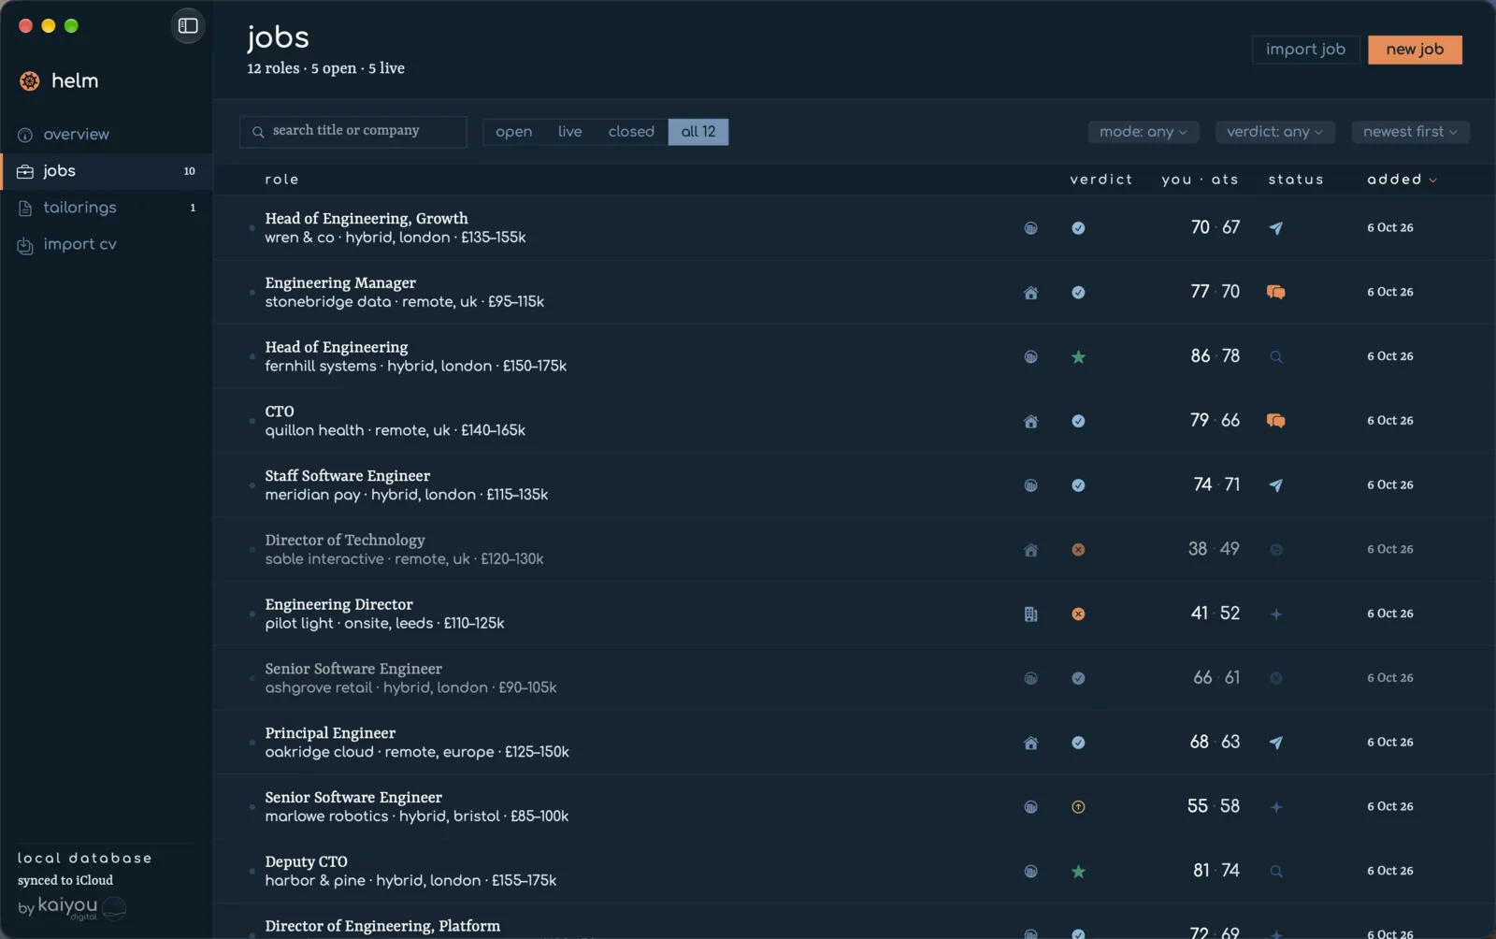Click the checkmark verdict icon for Staff Software Engineer
The width and height of the screenshot is (1496, 939).
(x=1078, y=485)
